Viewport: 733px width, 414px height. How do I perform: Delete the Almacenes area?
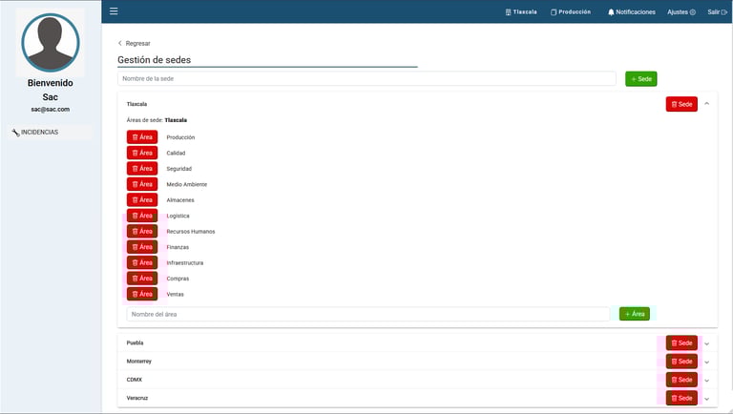coord(142,199)
